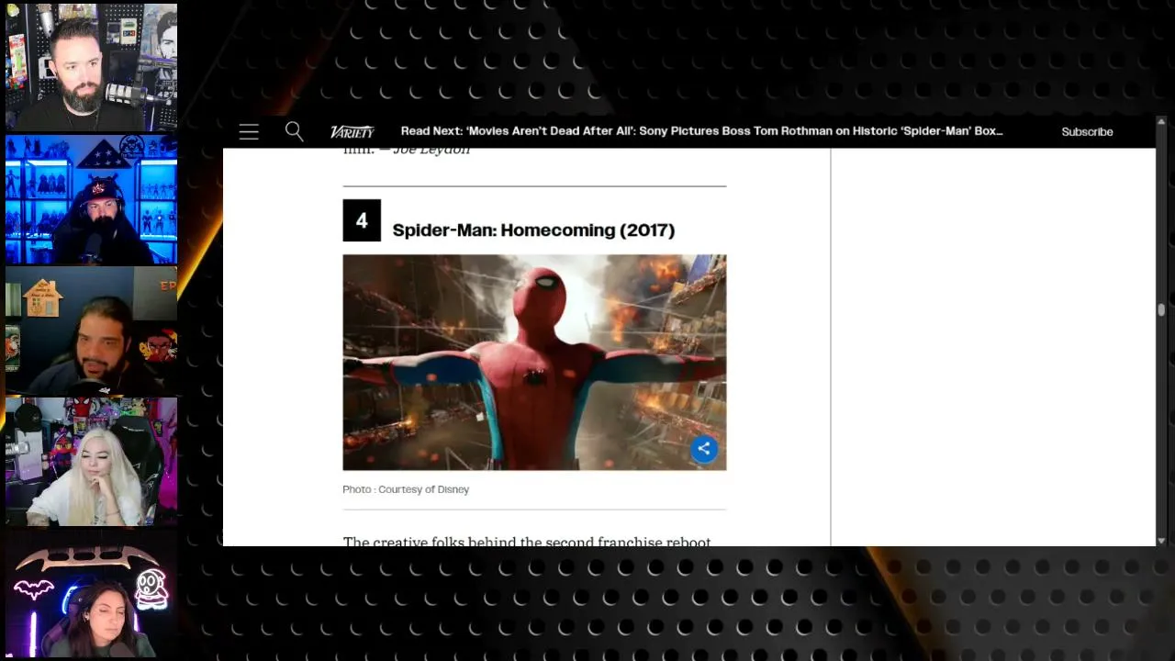Select the webcam feed with neon bat sign

[x=92, y=594]
